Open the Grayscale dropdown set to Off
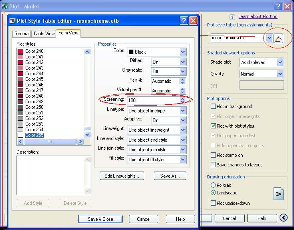This screenshot has width=294, height=230. (x=169, y=72)
